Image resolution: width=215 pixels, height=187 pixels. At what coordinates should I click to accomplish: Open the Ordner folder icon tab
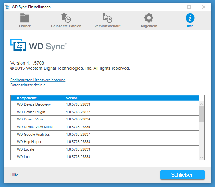tap(25, 18)
